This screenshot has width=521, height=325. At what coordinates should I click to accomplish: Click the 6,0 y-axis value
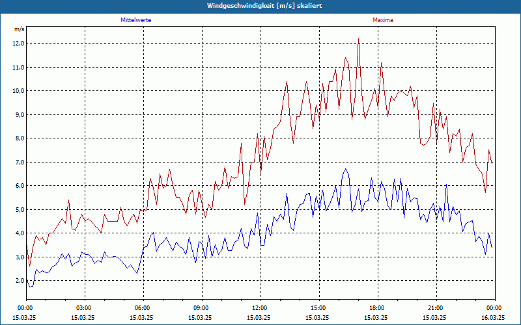20,186
